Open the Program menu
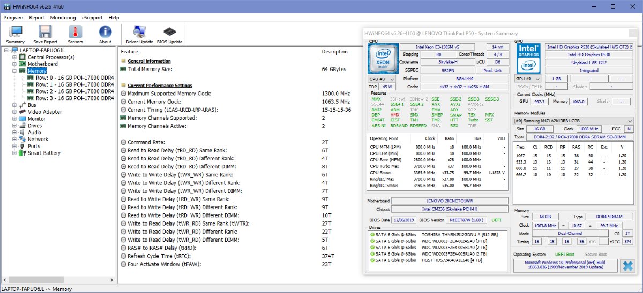 (13, 18)
